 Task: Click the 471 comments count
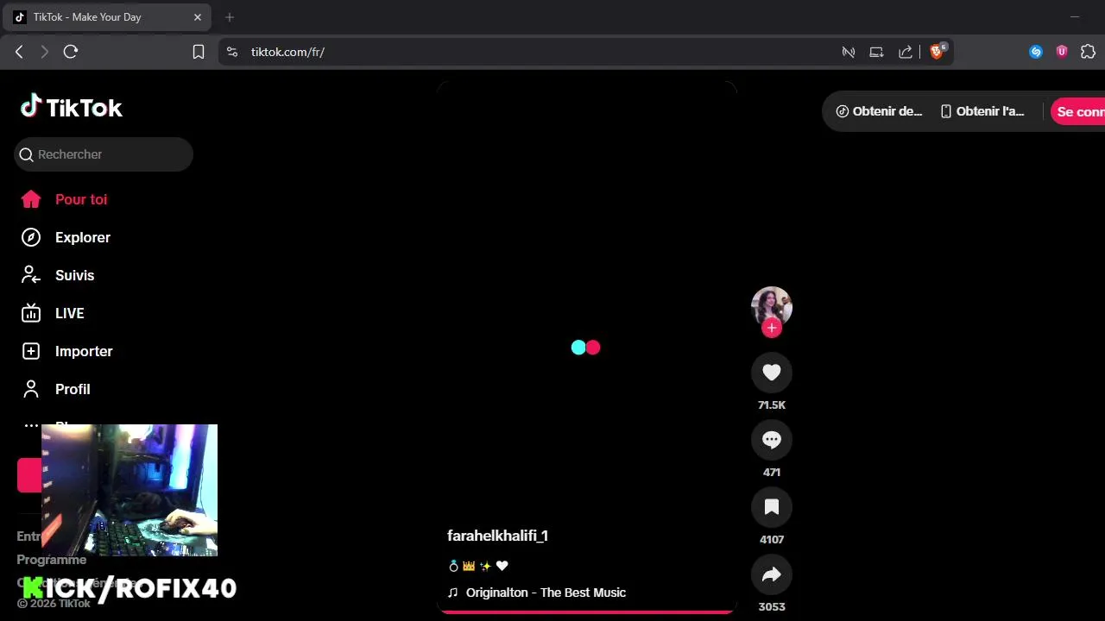772,472
